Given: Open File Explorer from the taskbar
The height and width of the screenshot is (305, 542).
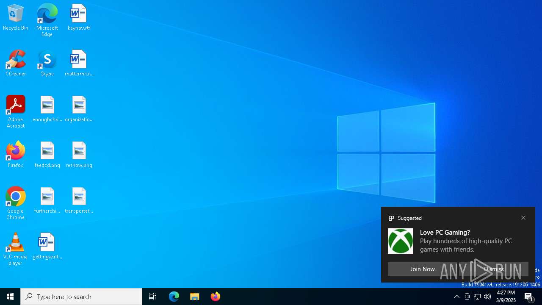Looking at the screenshot, I should 195,297.
